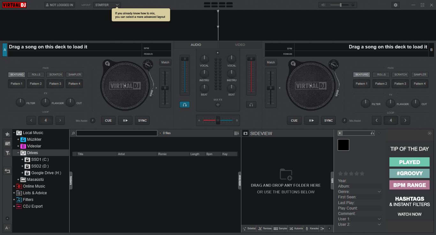436x235 pixels.
Task: Click the Lists & Advice folder icon
Action: point(19,193)
